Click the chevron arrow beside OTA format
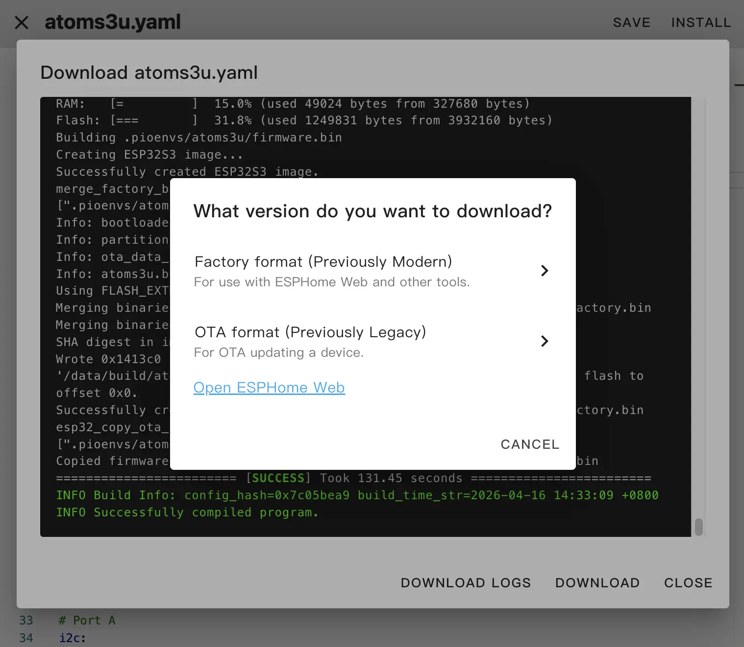This screenshot has height=647, width=744. [544, 341]
